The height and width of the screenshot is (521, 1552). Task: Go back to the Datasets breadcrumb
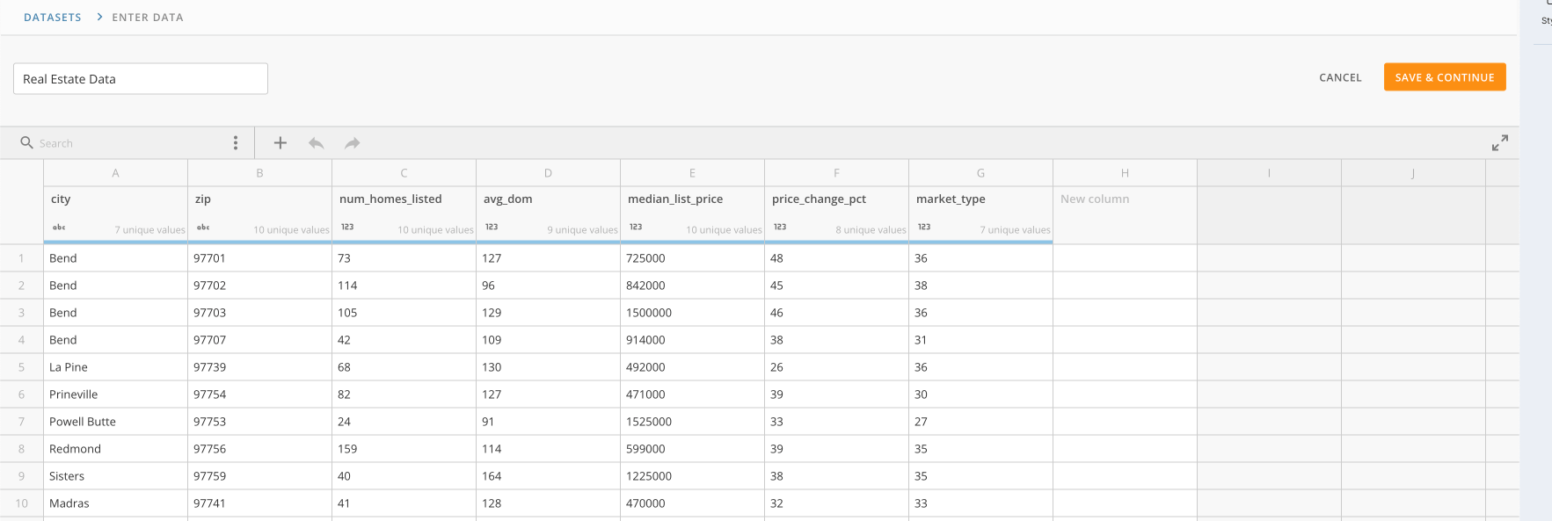click(53, 17)
